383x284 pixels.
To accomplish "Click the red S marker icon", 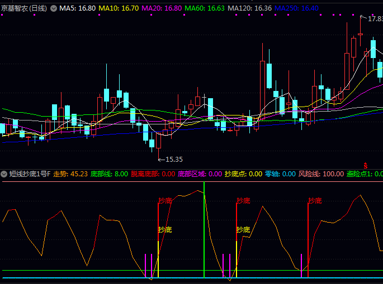I will coord(366,166).
